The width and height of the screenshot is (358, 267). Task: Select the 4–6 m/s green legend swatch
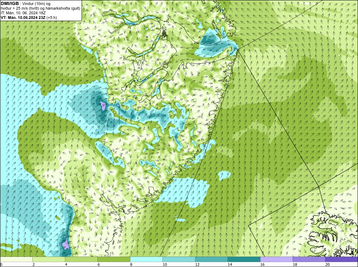click(x=81, y=259)
